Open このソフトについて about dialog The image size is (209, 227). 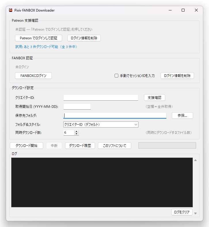[x=114, y=145]
